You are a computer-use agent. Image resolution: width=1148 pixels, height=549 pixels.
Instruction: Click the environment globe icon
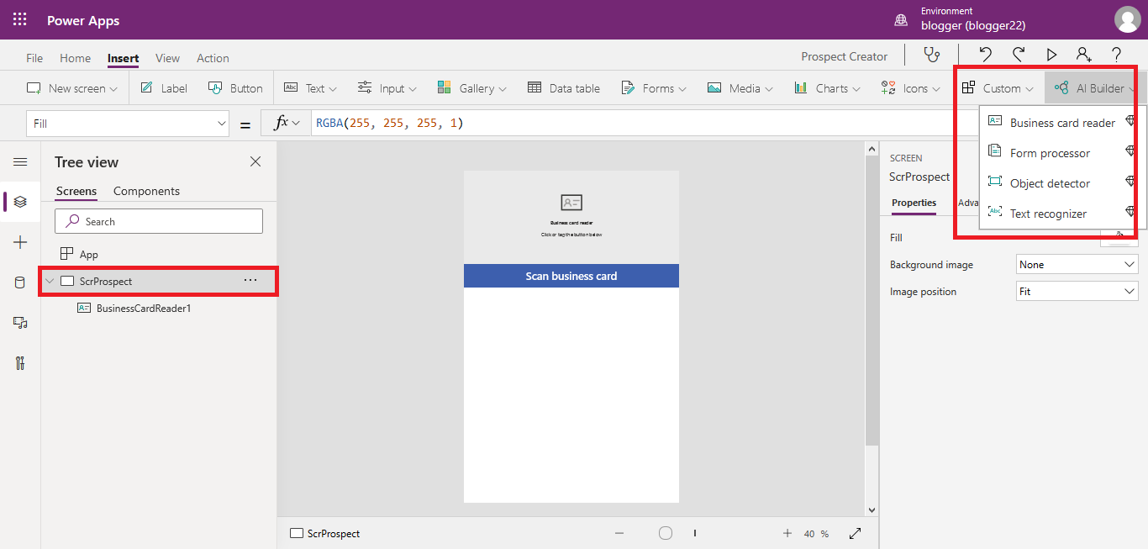point(901,19)
